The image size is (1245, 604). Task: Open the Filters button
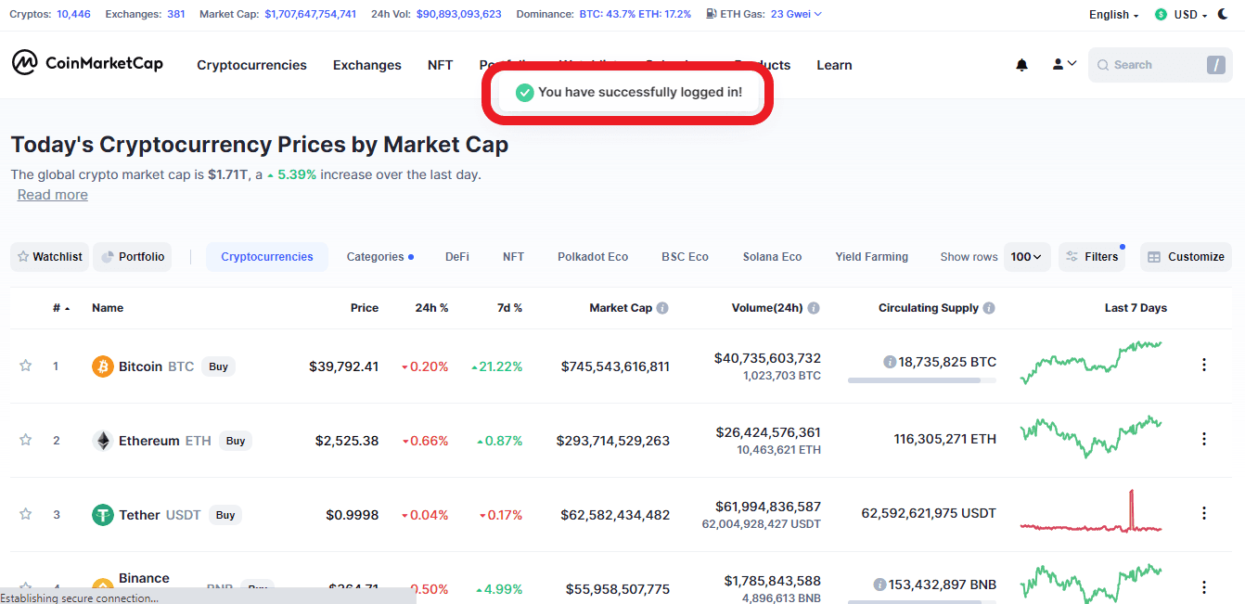pyautogui.click(x=1092, y=257)
